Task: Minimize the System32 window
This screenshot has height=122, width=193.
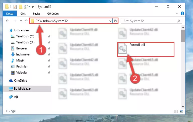Action: [x=157, y=7]
